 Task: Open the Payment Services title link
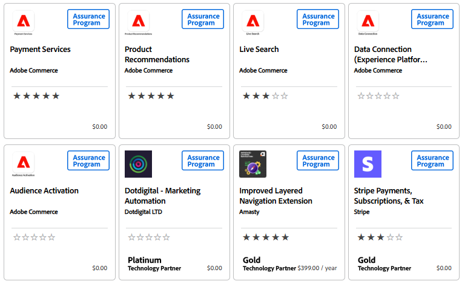tap(40, 50)
